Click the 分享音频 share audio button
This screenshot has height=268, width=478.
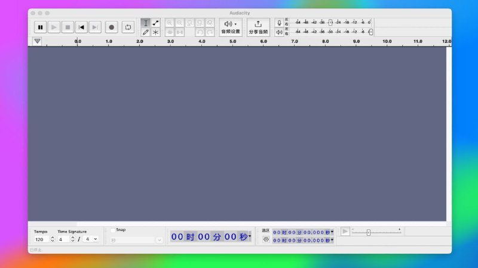point(258,27)
